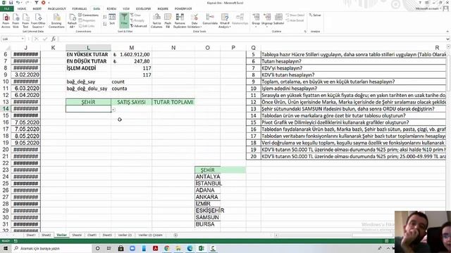The width and height of the screenshot is (451, 253).
Task: Click the Insert Function fx button
Action: click(x=54, y=39)
